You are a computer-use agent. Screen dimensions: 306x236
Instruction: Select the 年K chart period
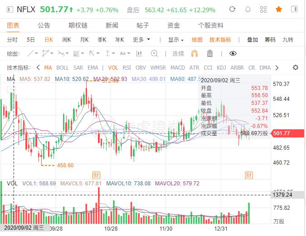[x=120, y=40]
